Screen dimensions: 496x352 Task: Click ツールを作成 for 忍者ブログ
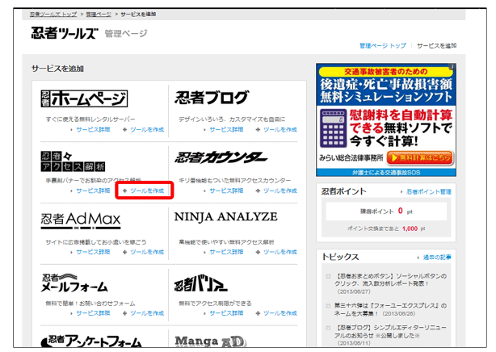(280, 129)
